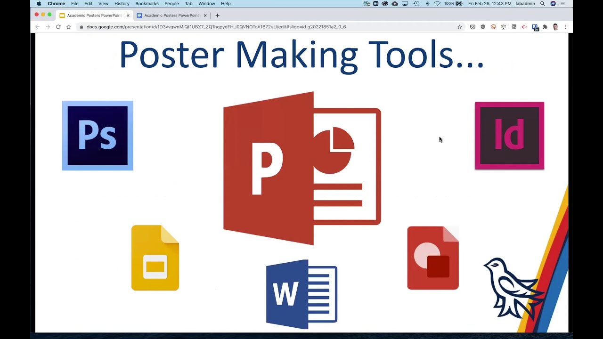Screen dimensions: 603x339
Task: Open the Chrome Extensions puzzle icon
Action: tap(545, 27)
